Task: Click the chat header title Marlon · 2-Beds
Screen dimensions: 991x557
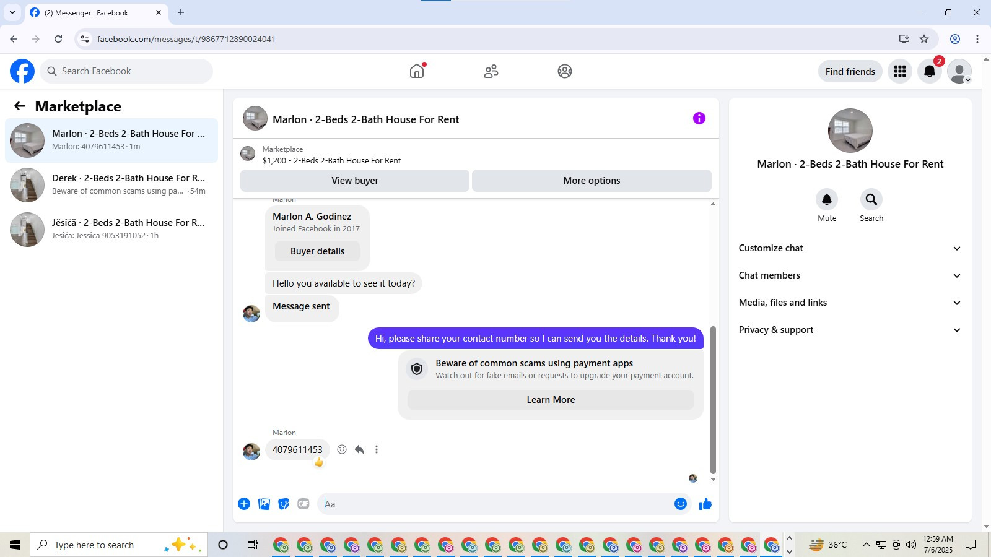Action: tap(365, 119)
